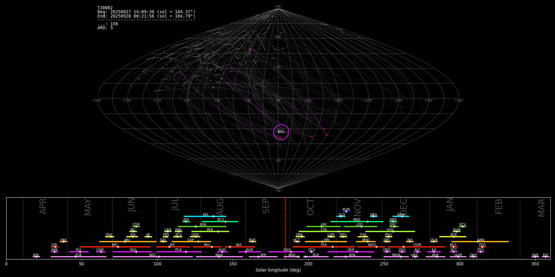Click the SDA shower label
Viewport: 555px width, 277px height.
pos(203,225)
